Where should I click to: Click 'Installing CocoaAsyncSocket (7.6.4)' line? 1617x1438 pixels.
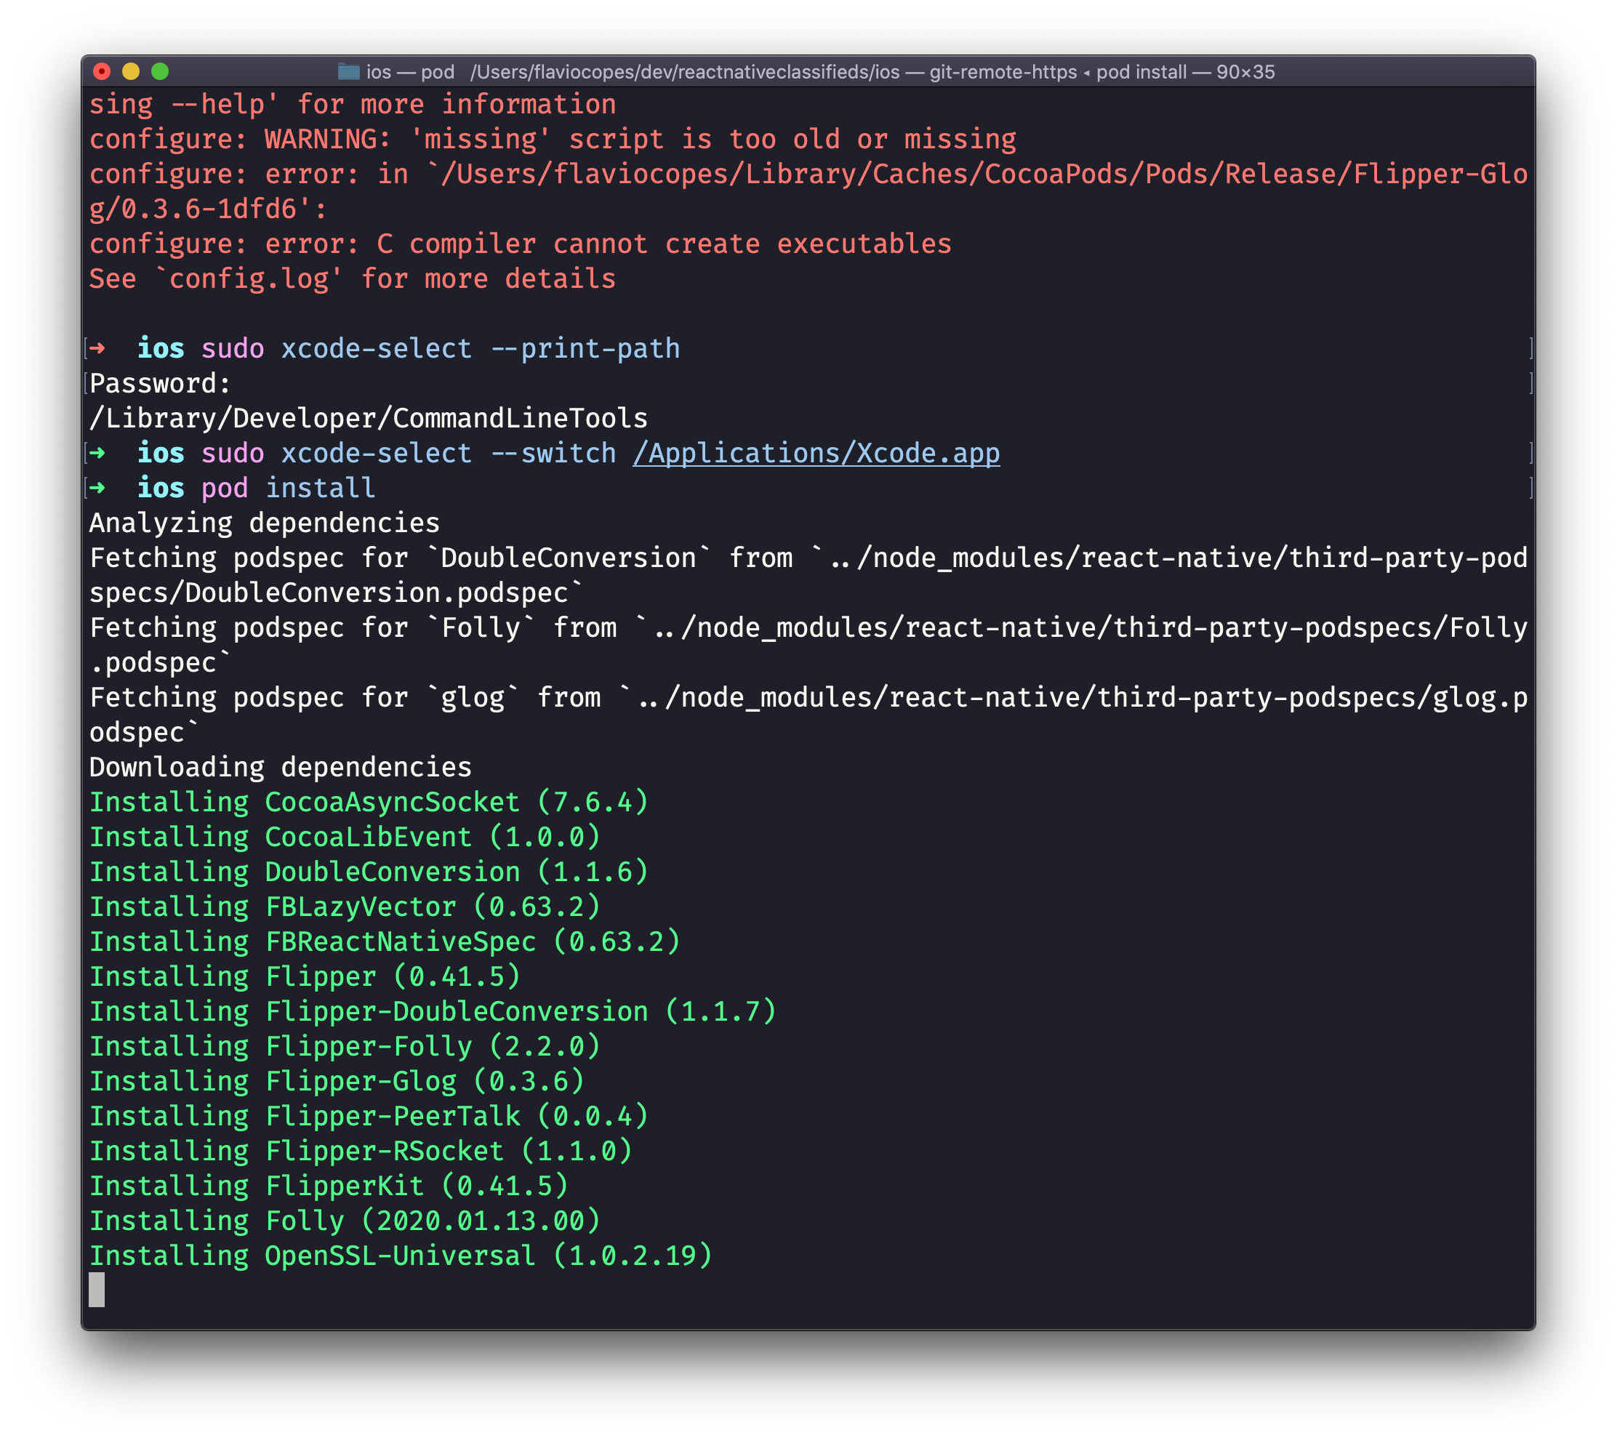[x=369, y=802]
